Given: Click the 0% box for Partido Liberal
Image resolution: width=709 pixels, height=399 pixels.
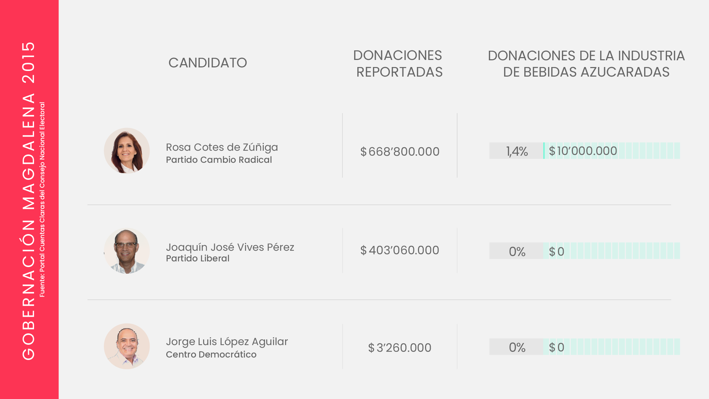Looking at the screenshot, I should tap(516, 251).
